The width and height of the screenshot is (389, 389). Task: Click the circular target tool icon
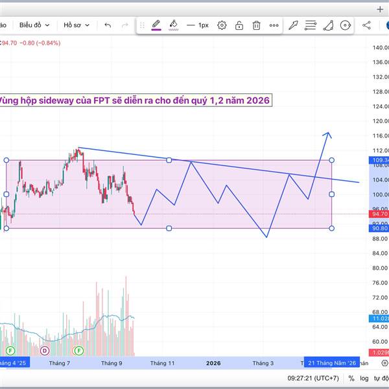tap(346, 25)
